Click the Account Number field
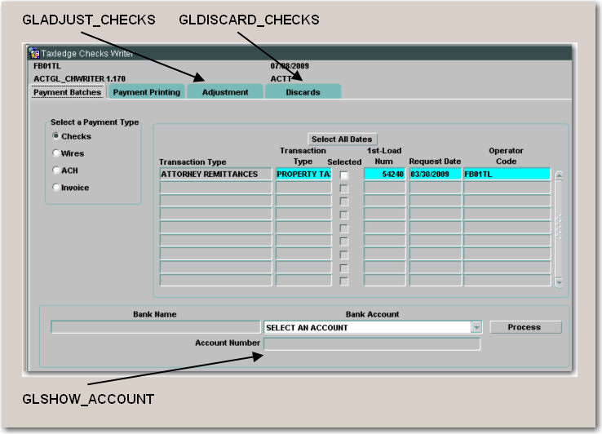This screenshot has height=434, width=602. coord(372,343)
